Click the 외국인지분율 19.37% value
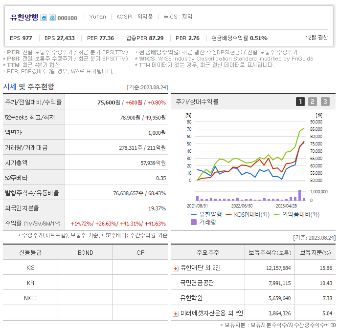This screenshot has height=329, width=339. [157, 208]
